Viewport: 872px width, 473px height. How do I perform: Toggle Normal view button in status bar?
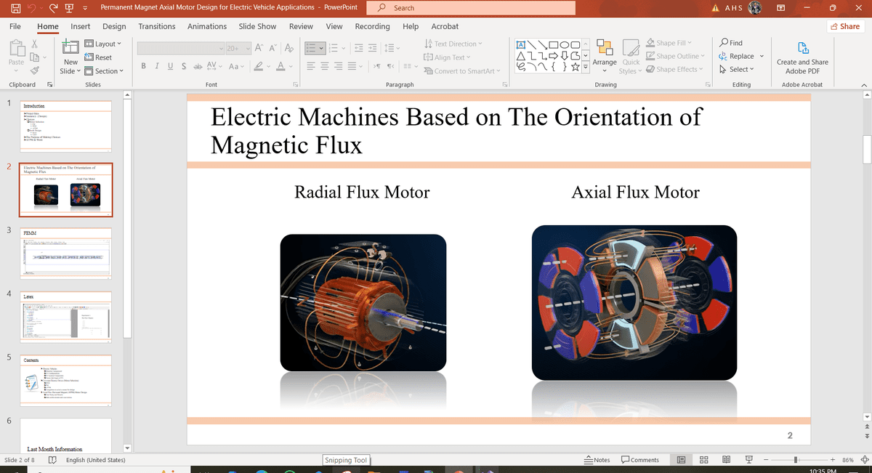pyautogui.click(x=682, y=460)
